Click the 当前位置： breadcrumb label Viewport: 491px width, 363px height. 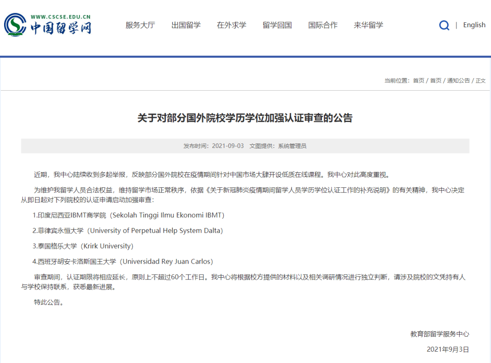[397, 81]
